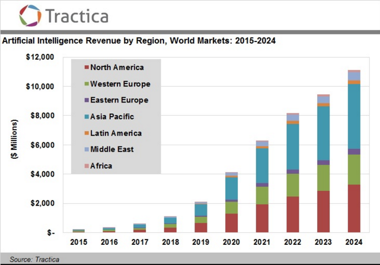This screenshot has height=265, width=380.
Task: Click the 2022 x-axis year label
Action: [292, 242]
